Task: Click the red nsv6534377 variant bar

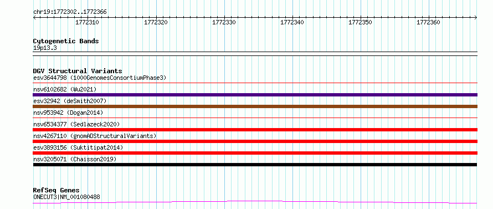Action: click(x=255, y=130)
